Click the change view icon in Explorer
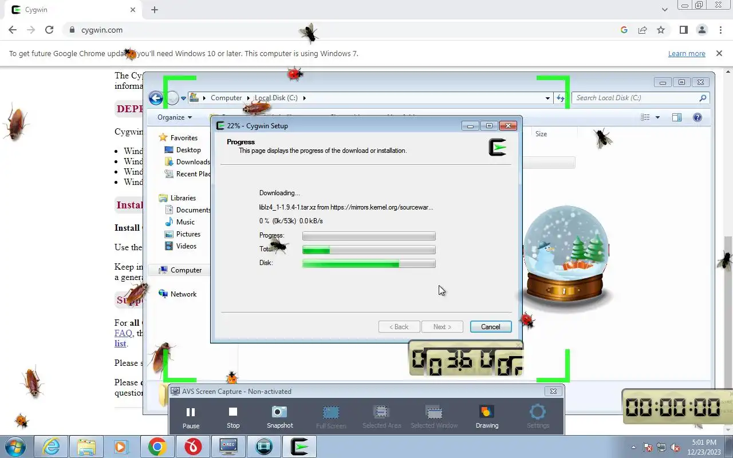Image resolution: width=733 pixels, height=458 pixels. tap(645, 117)
